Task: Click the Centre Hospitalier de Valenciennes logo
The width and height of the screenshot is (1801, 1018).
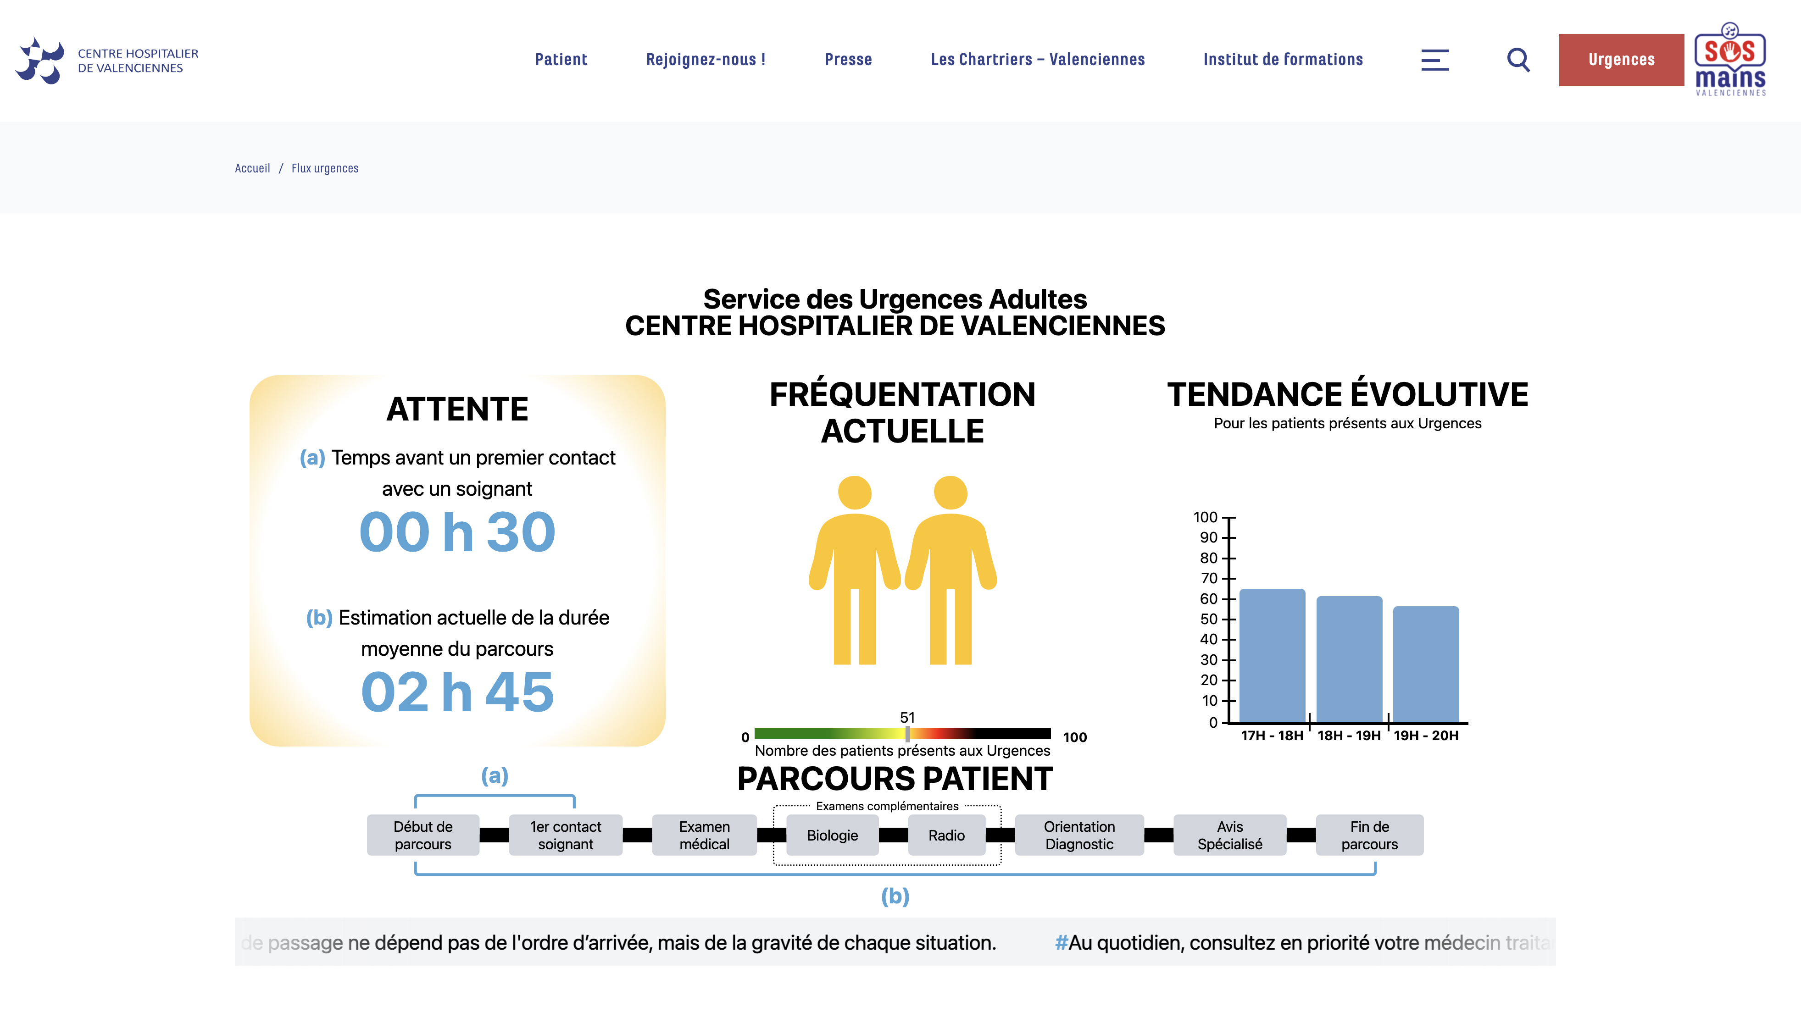Action: pos(107,60)
